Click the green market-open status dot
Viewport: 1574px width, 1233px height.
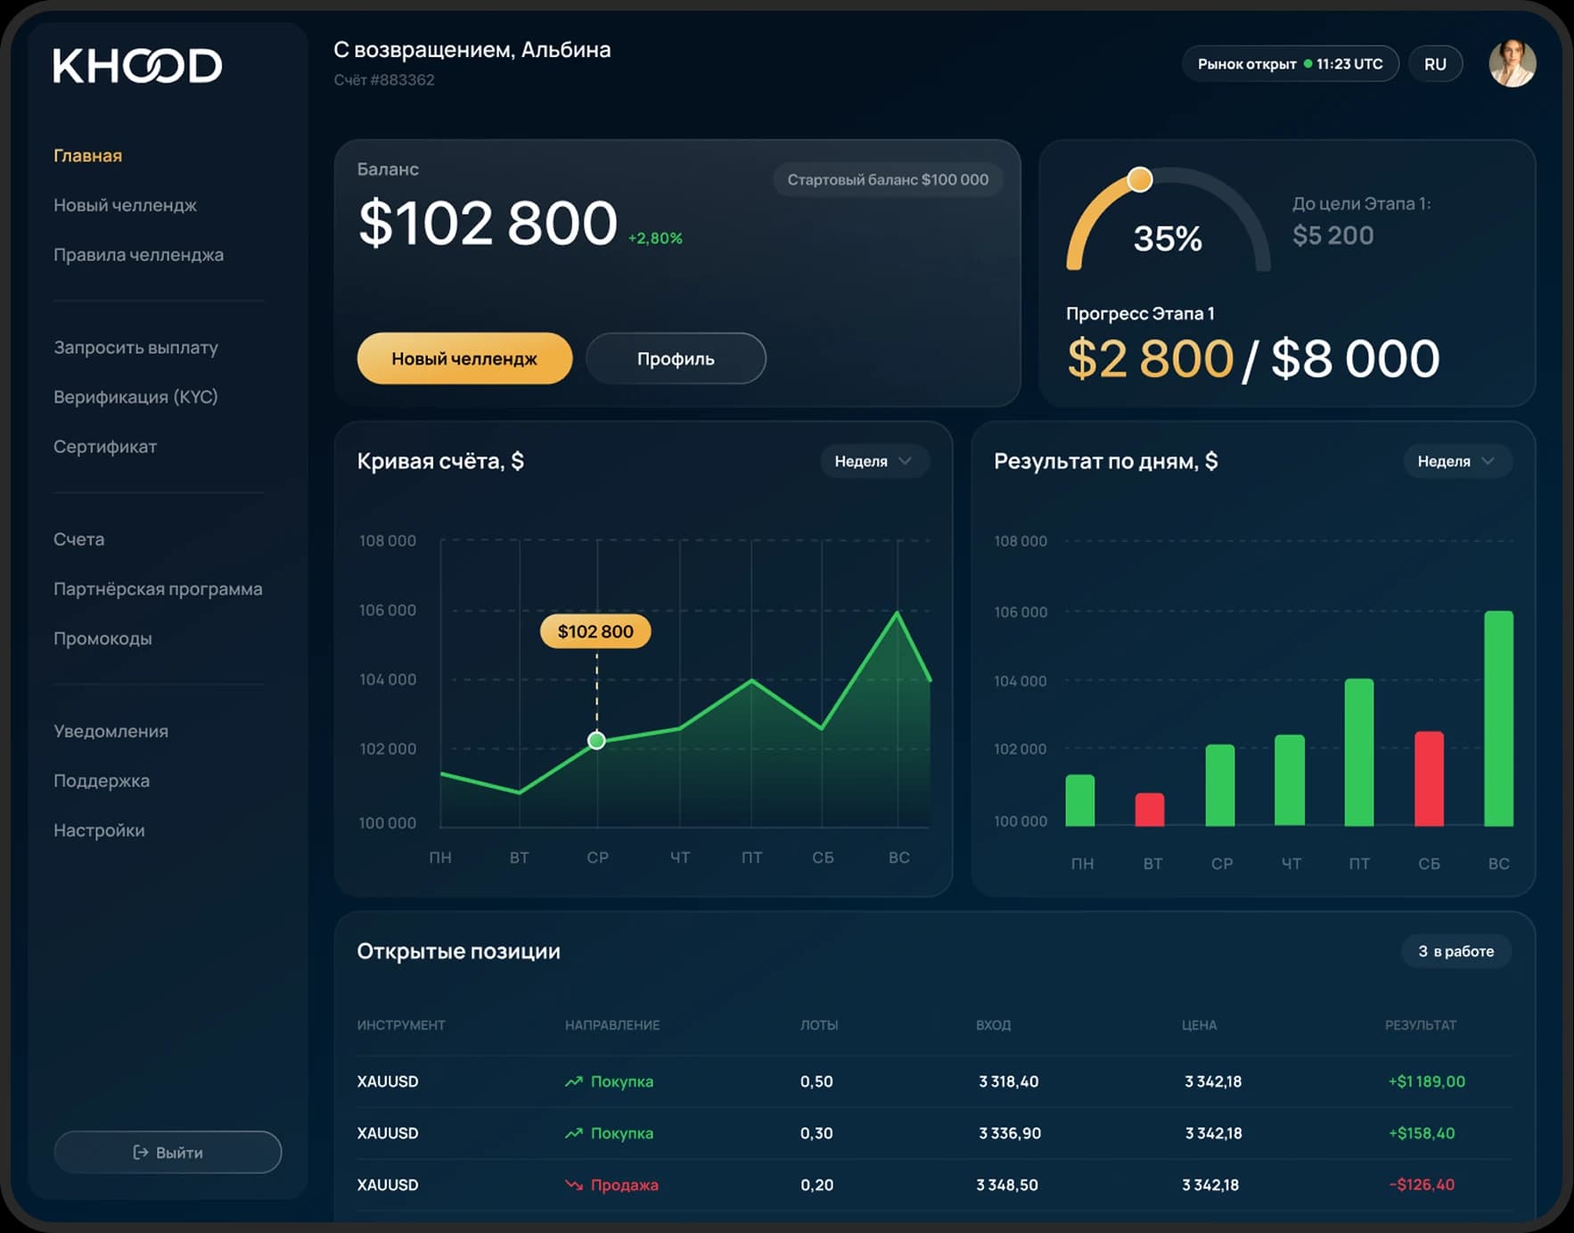coord(1308,64)
